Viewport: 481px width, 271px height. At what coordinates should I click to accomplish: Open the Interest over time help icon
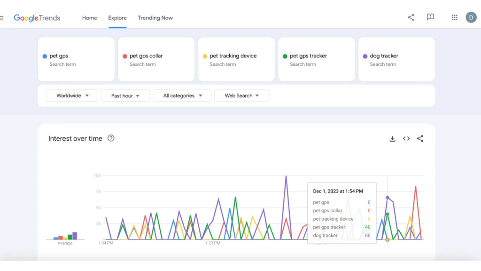[x=111, y=138]
